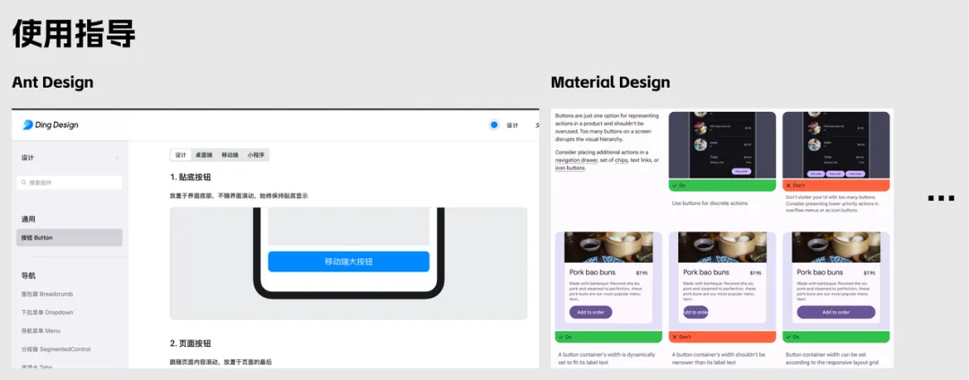Click the 搜索组件 search input field
Screen dimensions: 969x380
(72, 183)
